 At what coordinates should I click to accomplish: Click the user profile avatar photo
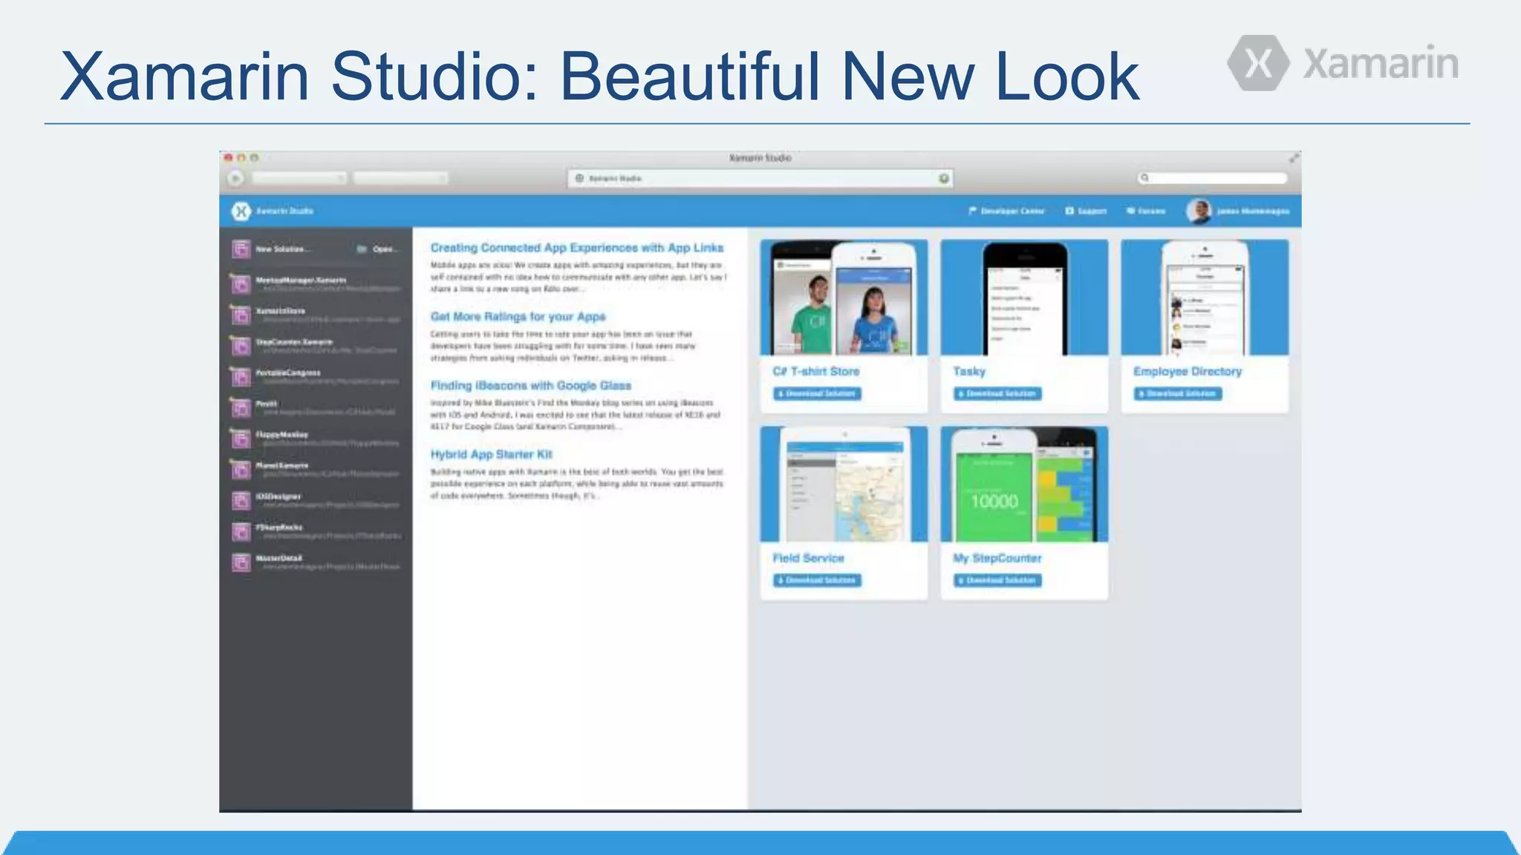click(x=1199, y=212)
